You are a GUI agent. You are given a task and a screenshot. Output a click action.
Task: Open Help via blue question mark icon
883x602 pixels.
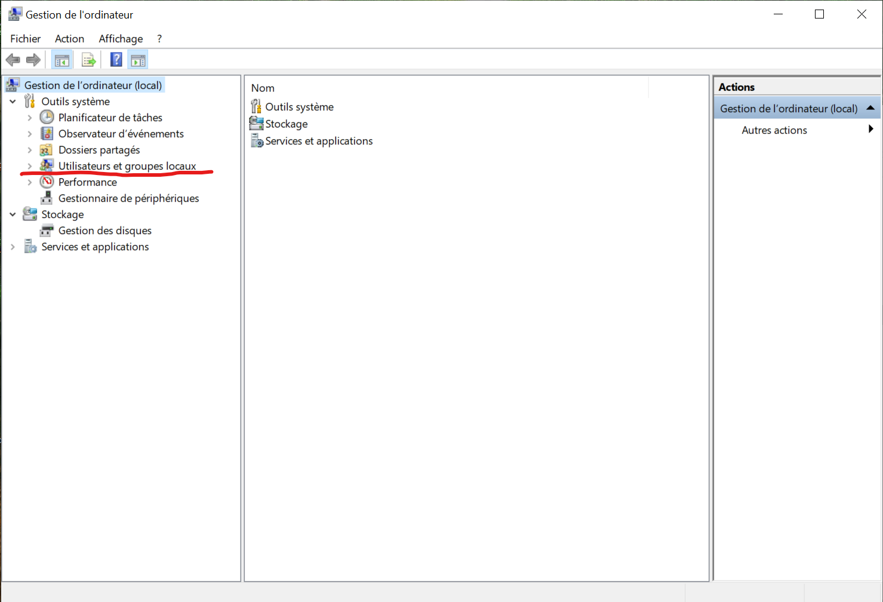point(116,60)
